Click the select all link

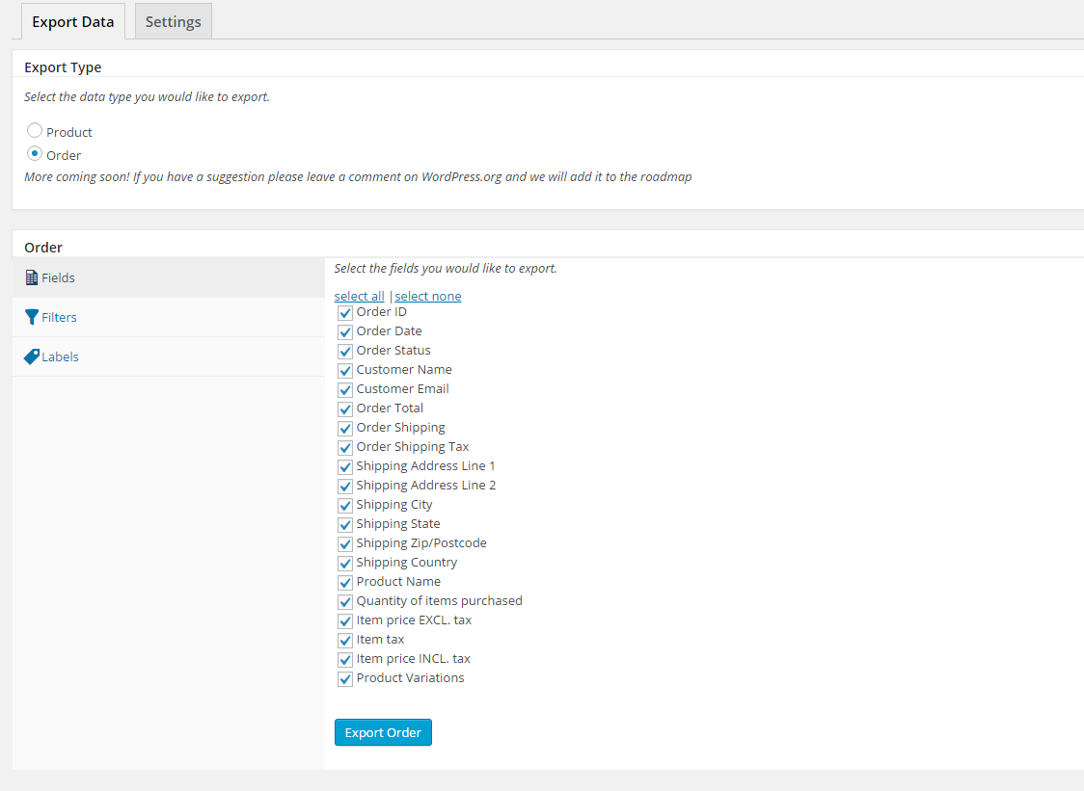pos(359,296)
